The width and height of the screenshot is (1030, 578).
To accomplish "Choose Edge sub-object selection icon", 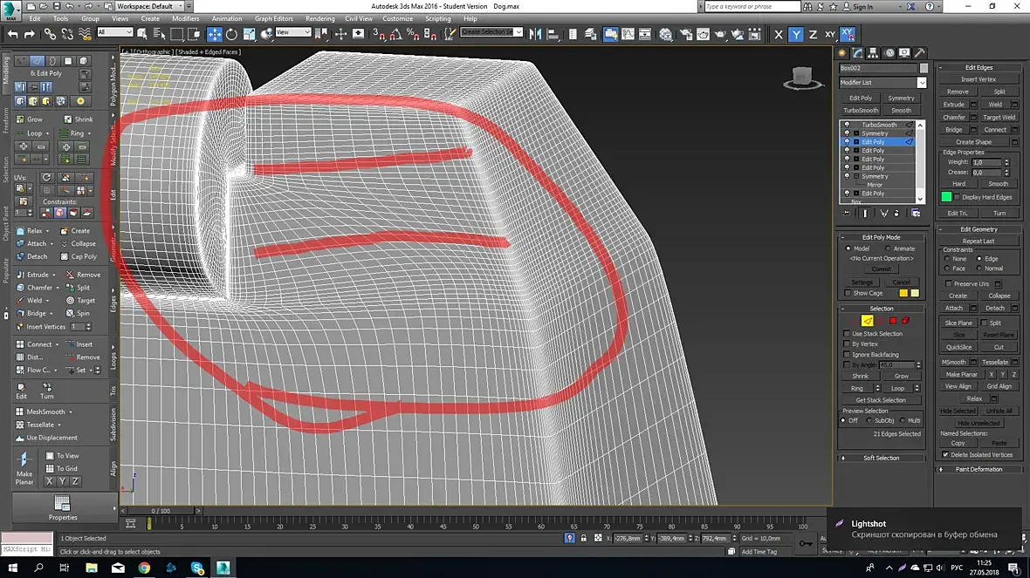I will (x=867, y=321).
